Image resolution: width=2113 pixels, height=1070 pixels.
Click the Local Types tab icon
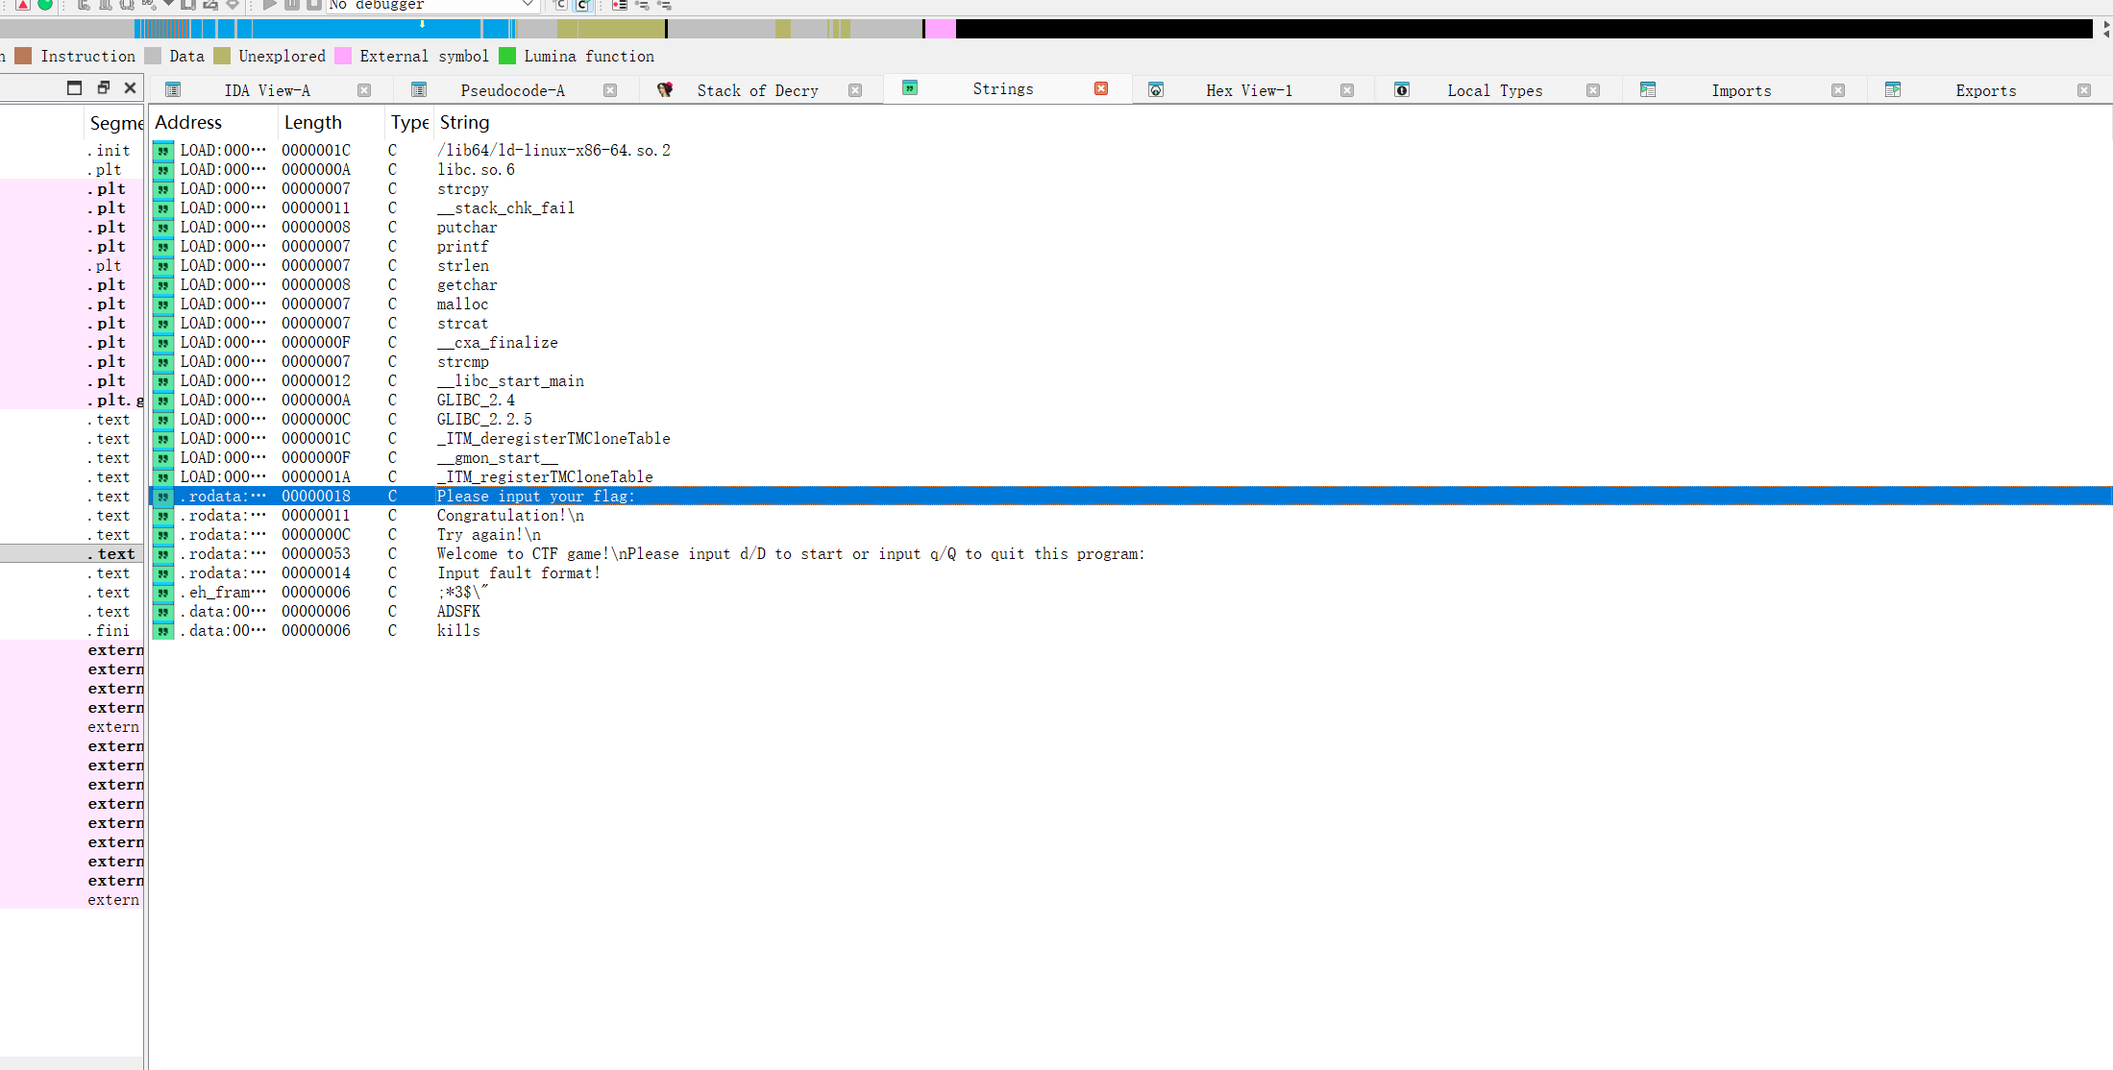pos(1402,90)
